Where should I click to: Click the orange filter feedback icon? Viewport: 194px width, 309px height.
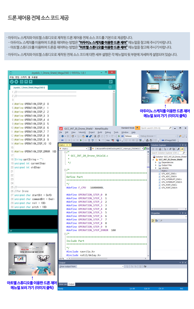pos(137,128)
